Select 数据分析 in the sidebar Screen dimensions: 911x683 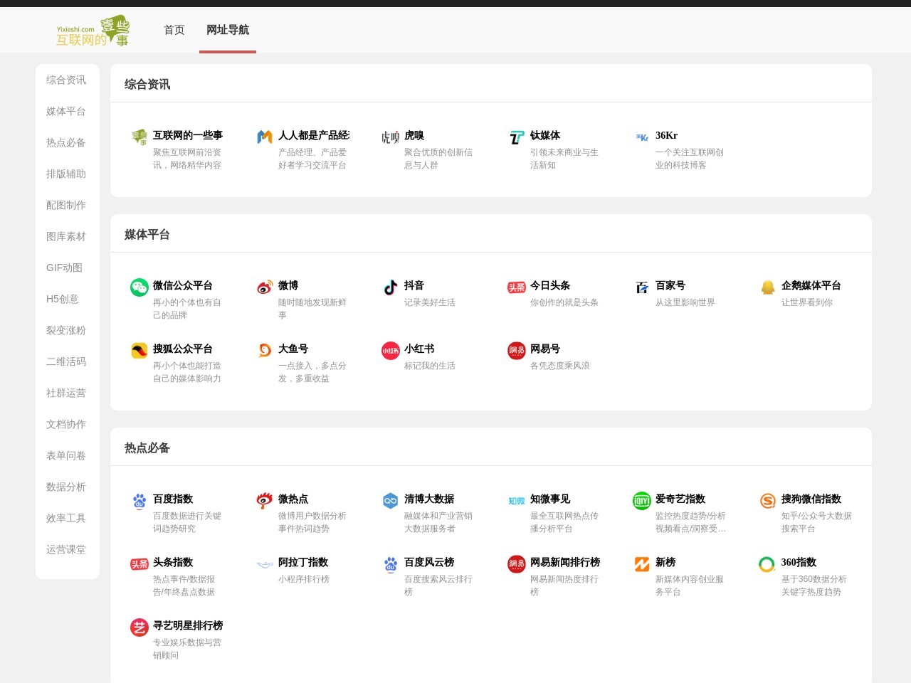click(x=66, y=487)
